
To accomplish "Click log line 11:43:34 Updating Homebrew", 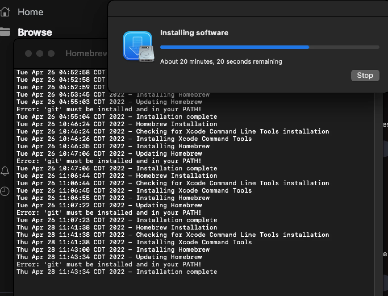I will click(109, 257).
